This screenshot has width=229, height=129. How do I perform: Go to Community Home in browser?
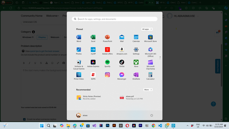(32, 16)
